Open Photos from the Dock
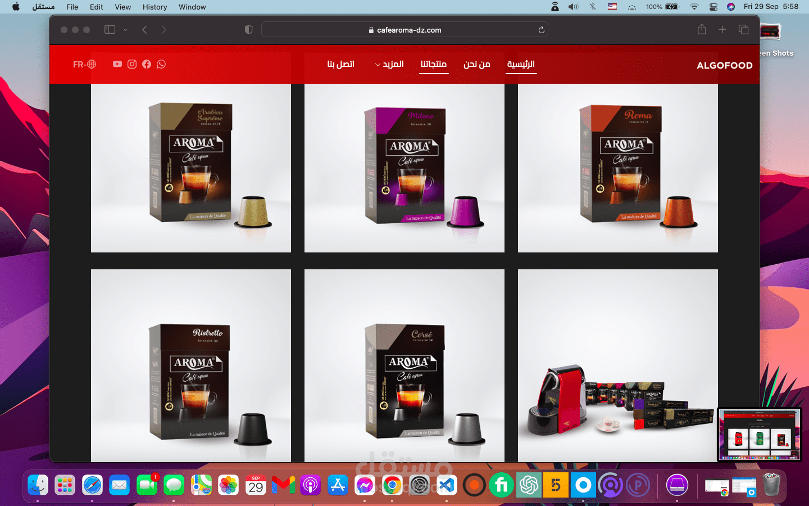This screenshot has height=506, width=809. [x=229, y=485]
